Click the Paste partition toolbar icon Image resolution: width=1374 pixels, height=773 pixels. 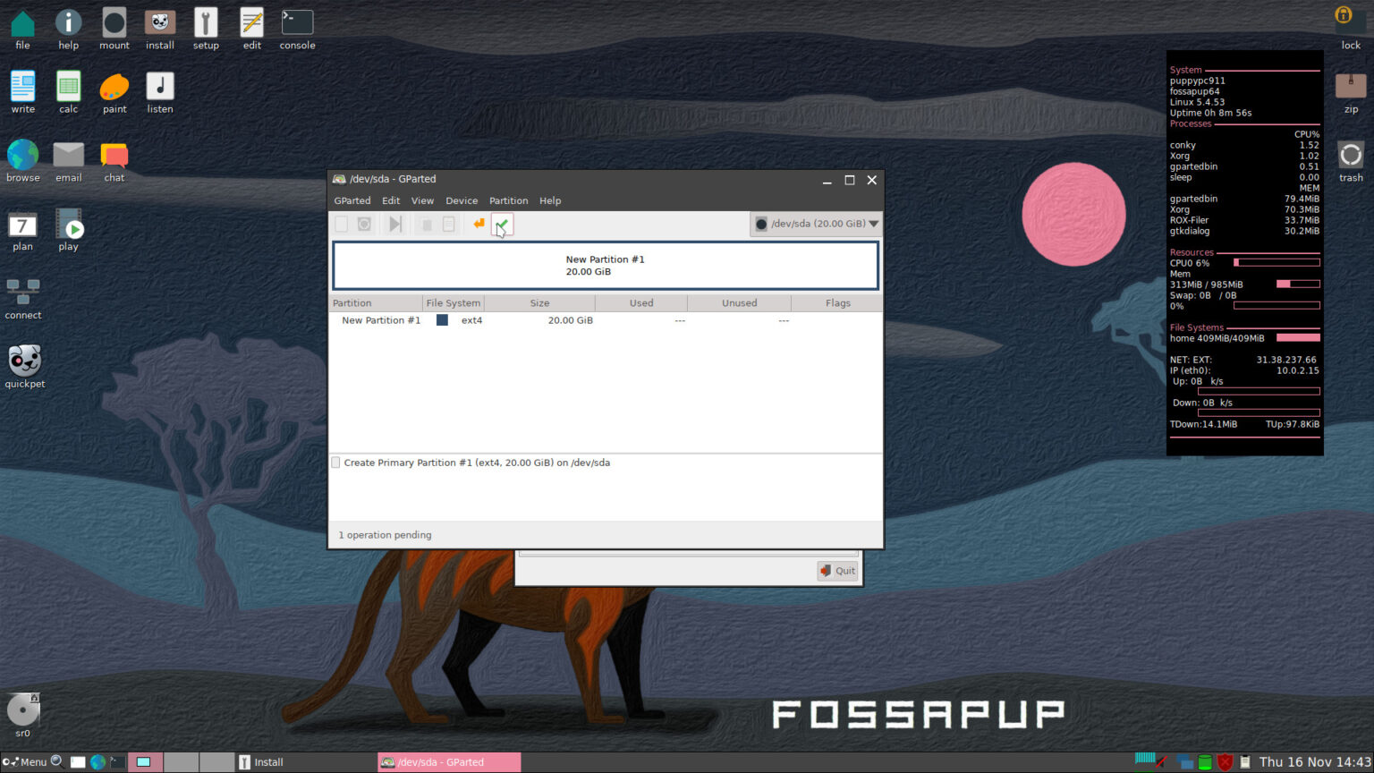448,224
